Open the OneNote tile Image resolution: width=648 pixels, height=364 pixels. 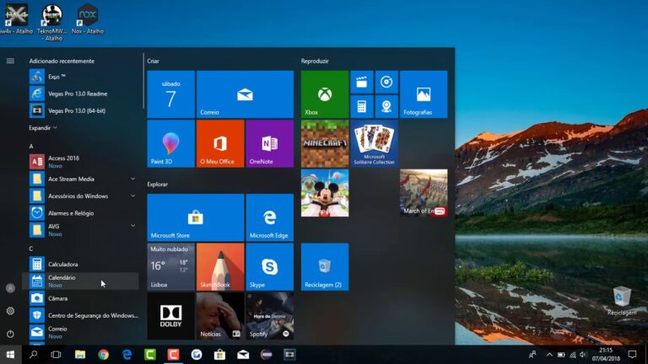269,143
